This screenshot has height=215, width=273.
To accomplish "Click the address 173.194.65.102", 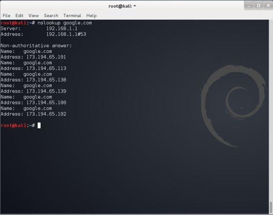I will pos(46,114).
